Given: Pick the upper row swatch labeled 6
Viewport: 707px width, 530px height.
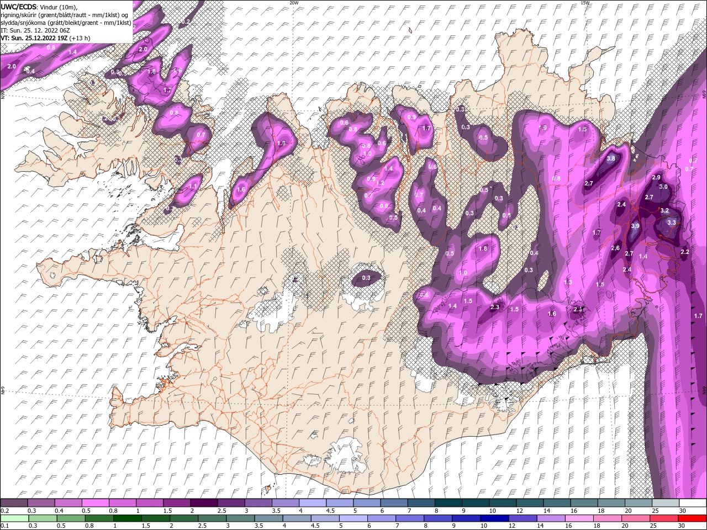Looking at the screenshot, I should click(x=394, y=503).
